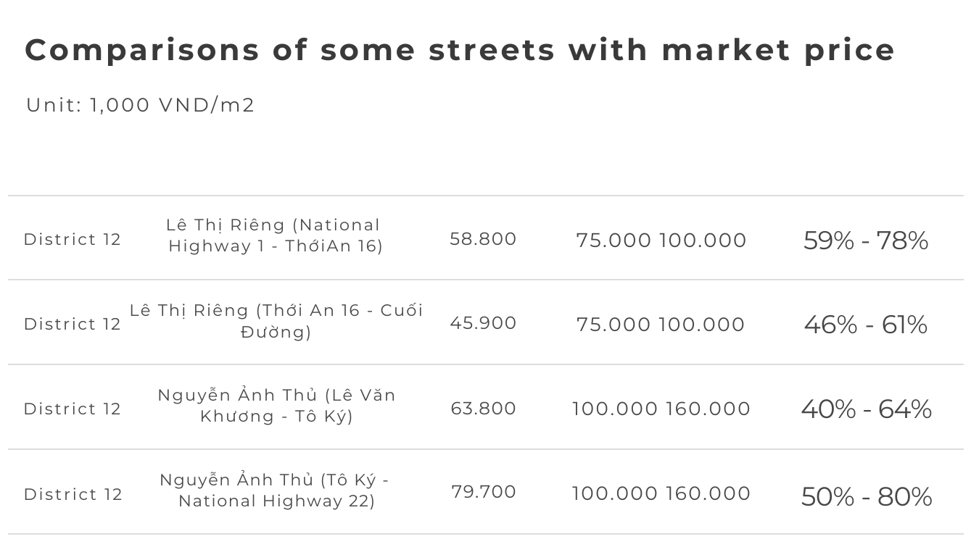Select market price "100.000 160.000" in last row

pyautogui.click(x=661, y=493)
